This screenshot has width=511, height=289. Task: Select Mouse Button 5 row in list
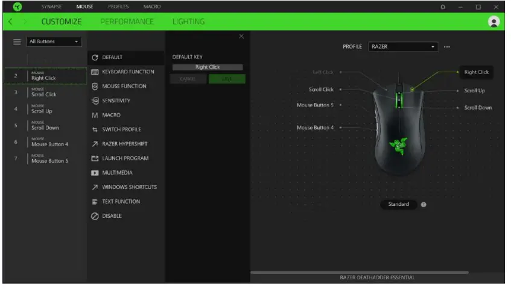45,158
